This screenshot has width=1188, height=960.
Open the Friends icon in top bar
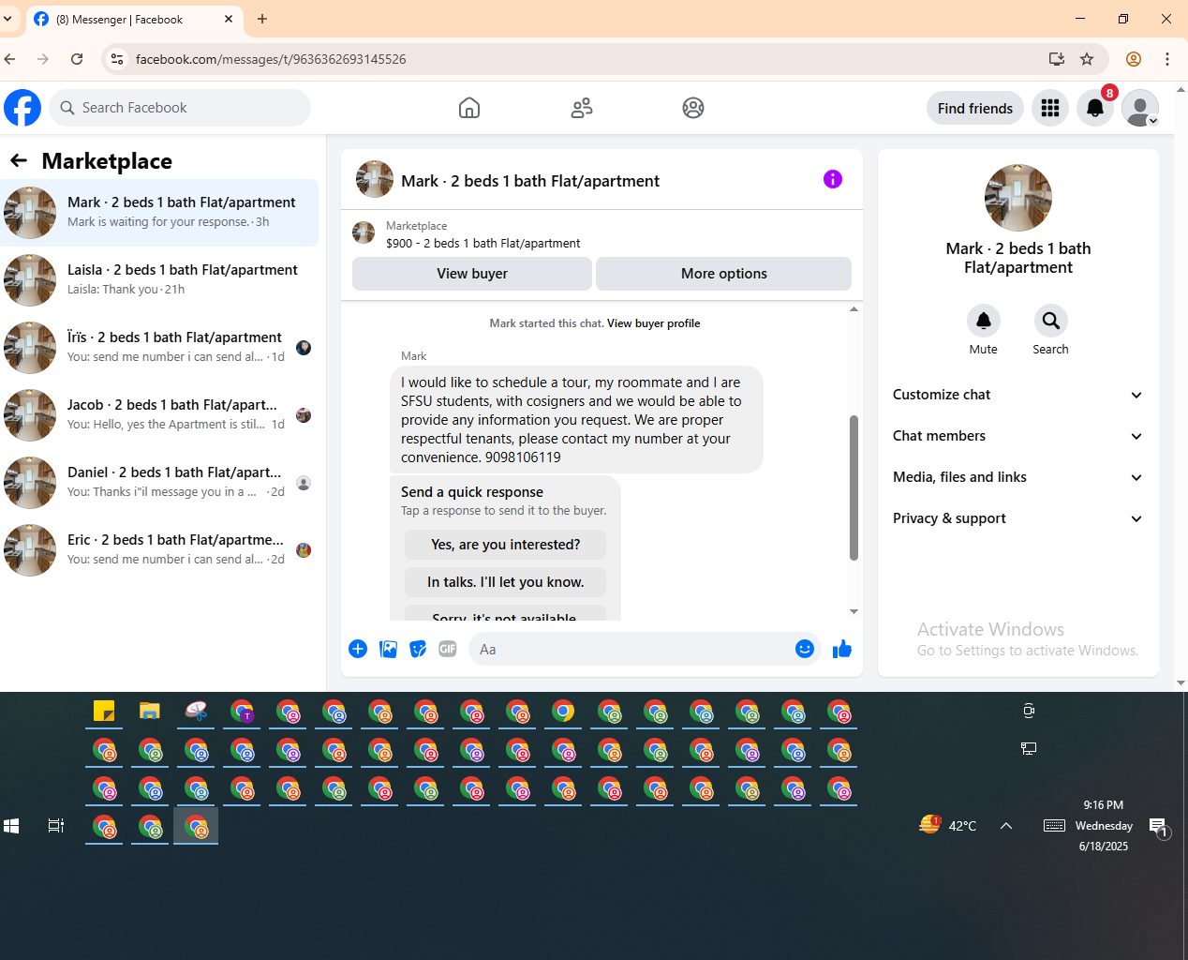pyautogui.click(x=582, y=108)
